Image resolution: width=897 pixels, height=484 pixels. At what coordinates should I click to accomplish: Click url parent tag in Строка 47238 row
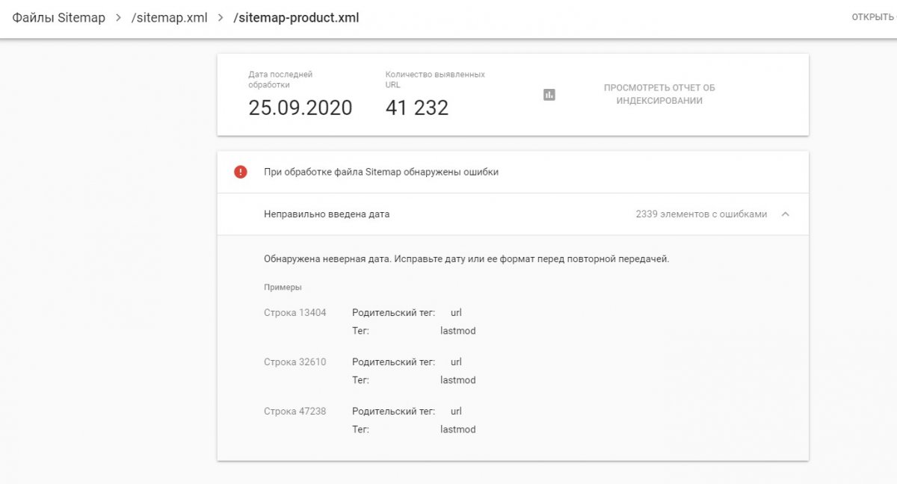[456, 411]
